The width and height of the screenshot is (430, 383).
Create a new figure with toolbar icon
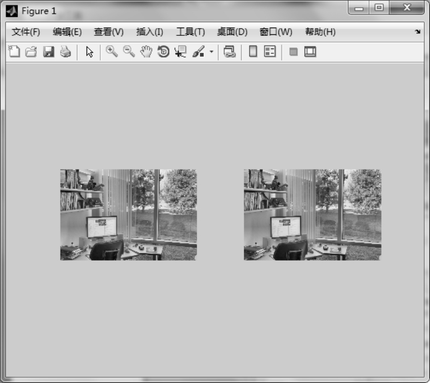pyautogui.click(x=14, y=51)
